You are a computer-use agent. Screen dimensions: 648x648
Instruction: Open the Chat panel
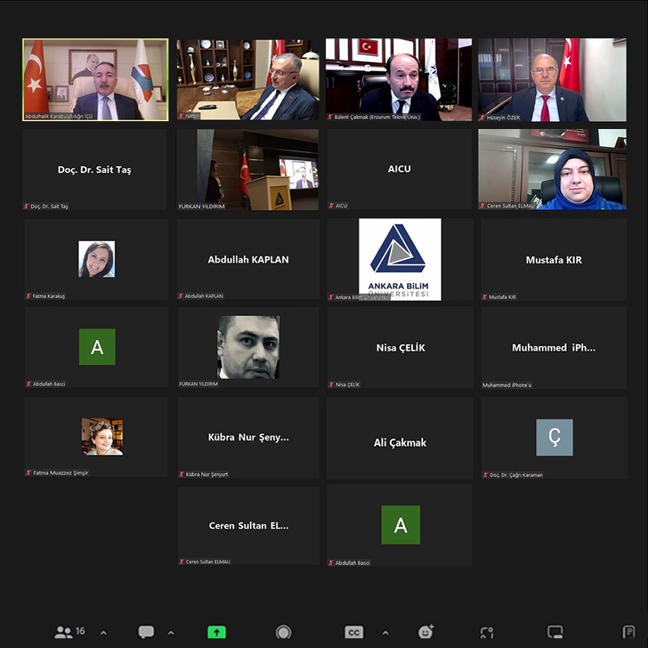click(x=146, y=632)
